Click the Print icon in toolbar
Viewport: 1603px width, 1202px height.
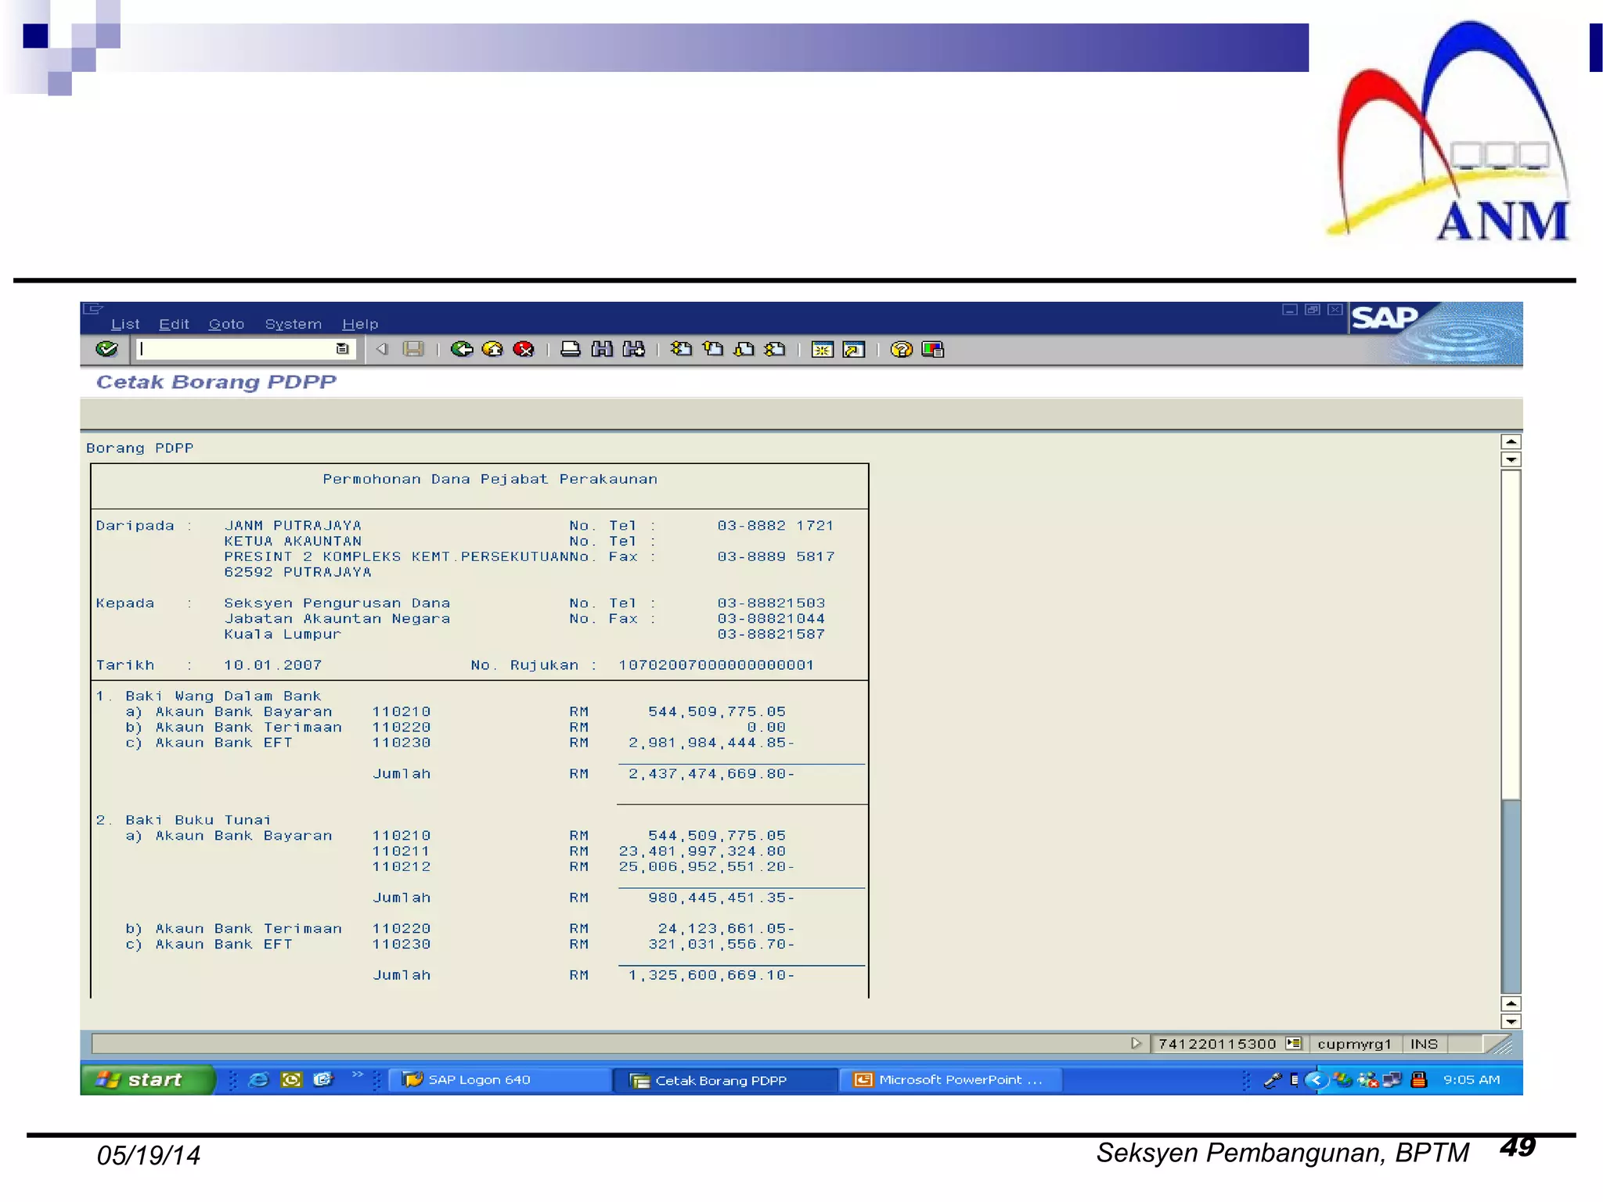coord(571,349)
